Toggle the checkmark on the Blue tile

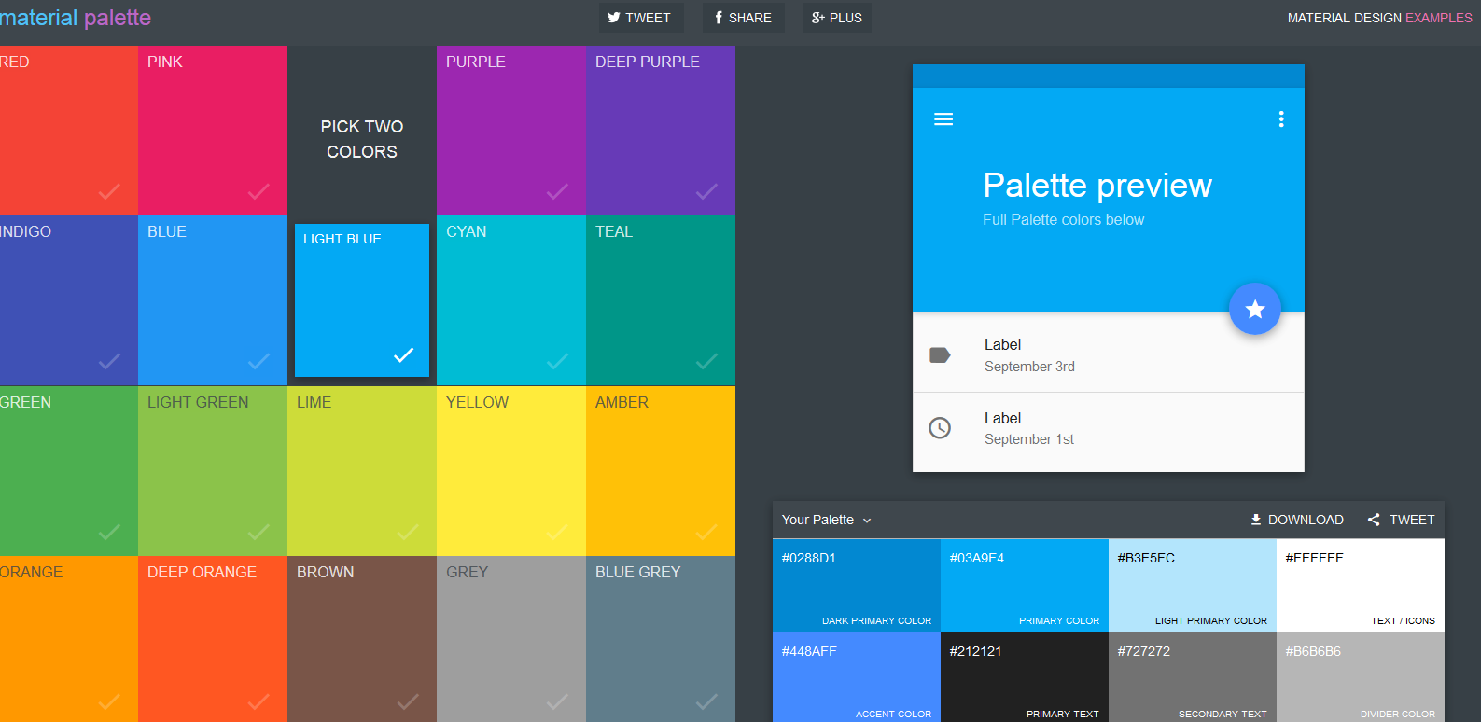pyautogui.click(x=258, y=360)
